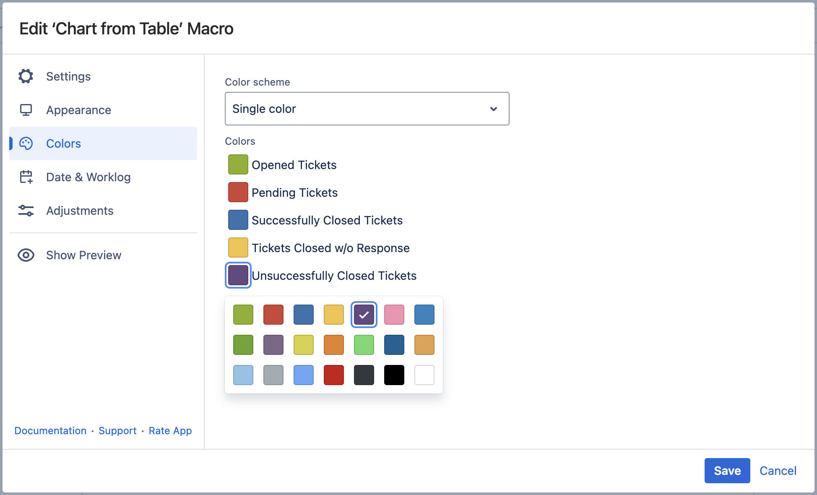
Task: Click the Adjustments sliders icon
Action: click(x=26, y=211)
